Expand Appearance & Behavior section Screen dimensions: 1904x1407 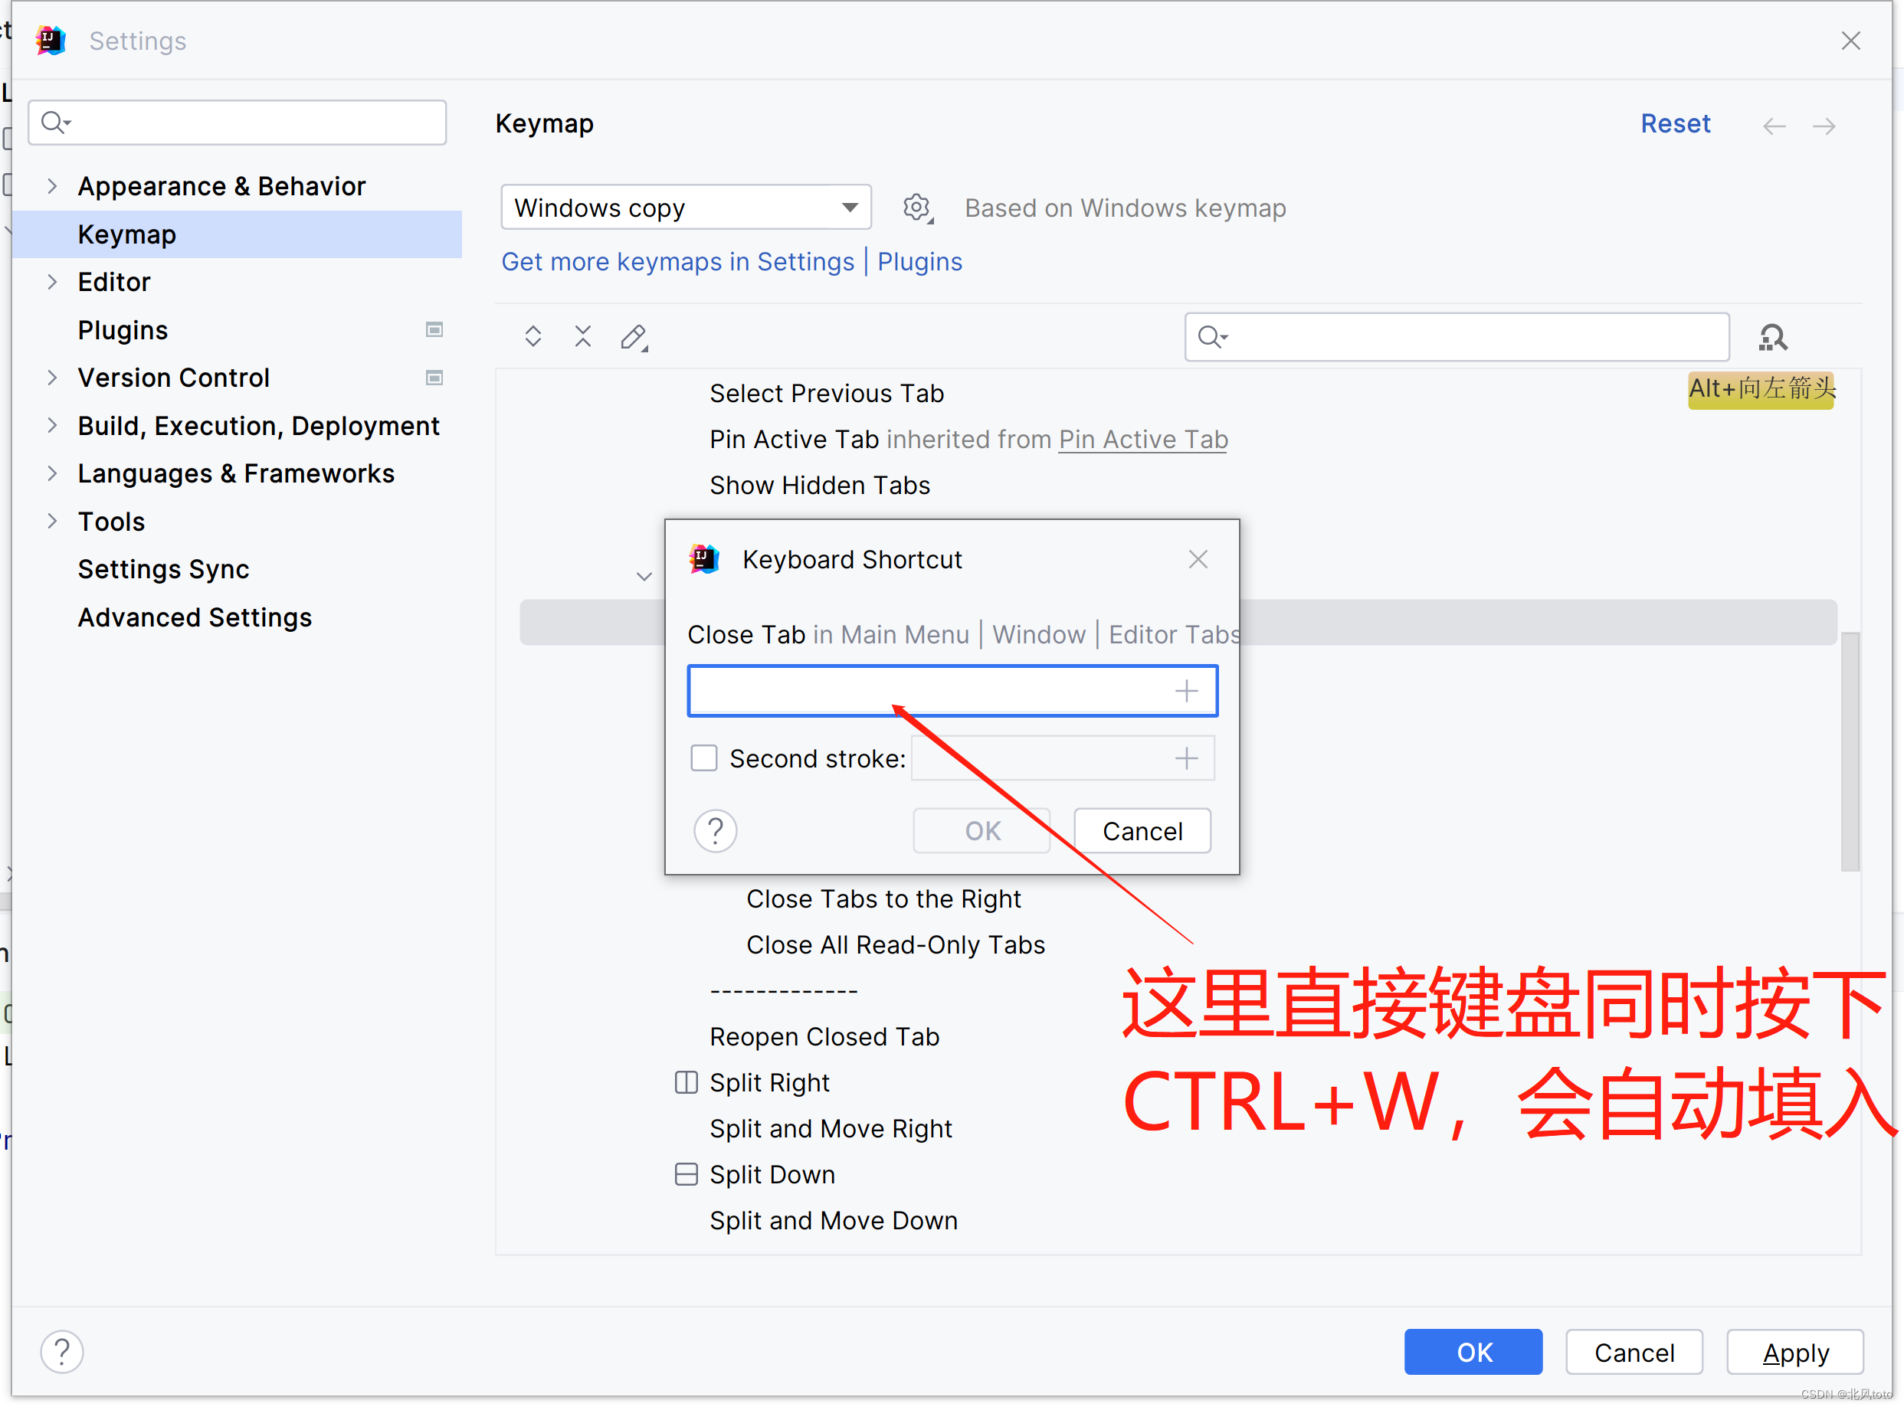click(53, 185)
